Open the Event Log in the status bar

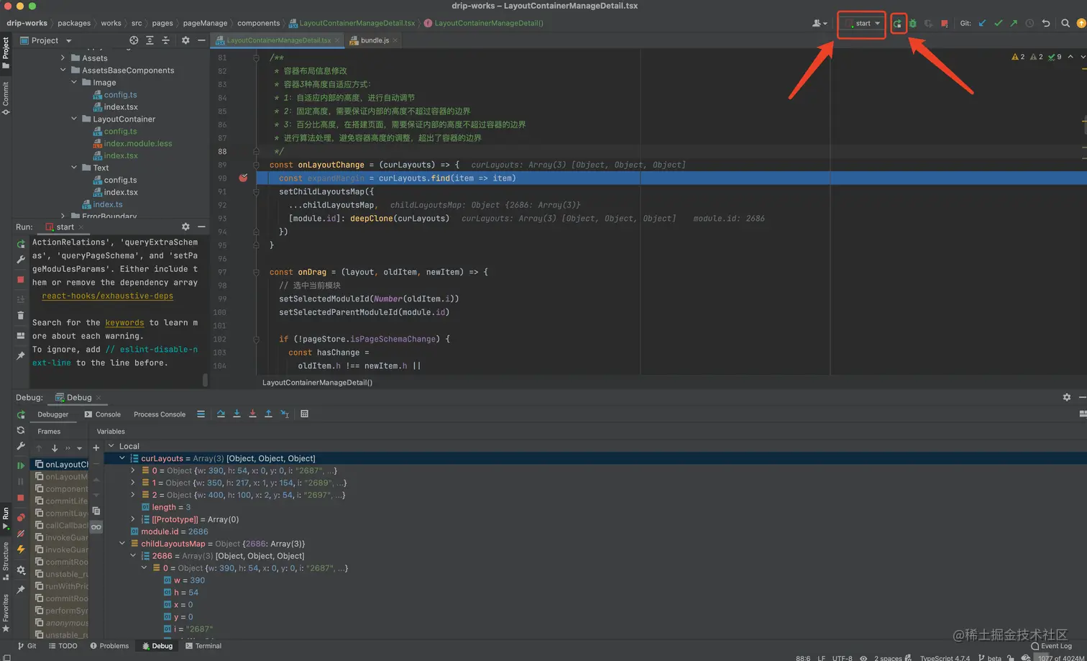coord(1050,646)
